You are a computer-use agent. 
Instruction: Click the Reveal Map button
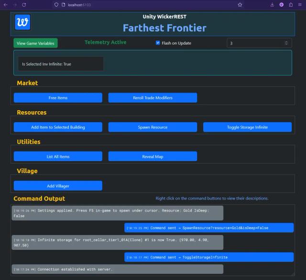click(153, 156)
